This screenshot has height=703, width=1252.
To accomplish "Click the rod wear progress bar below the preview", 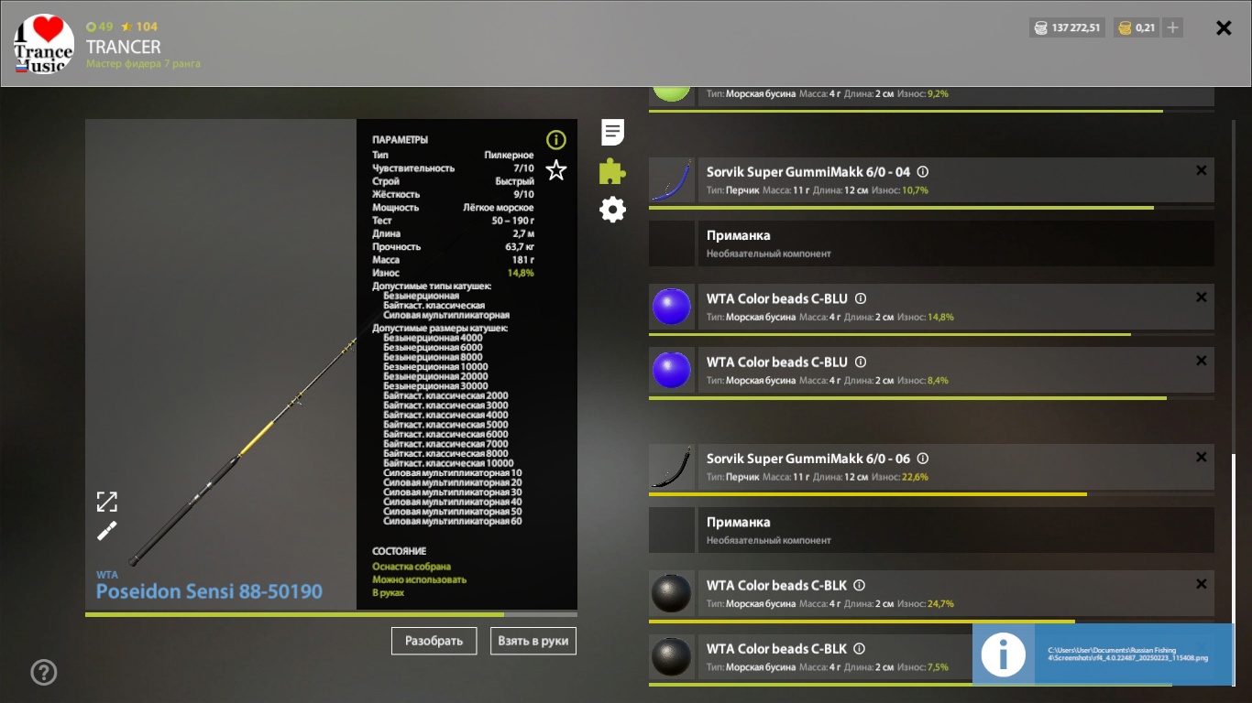I will pyautogui.click(x=331, y=614).
